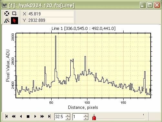This screenshot has height=122, width=162.
Task: Jump to last frame button
Action: tap(49, 116)
